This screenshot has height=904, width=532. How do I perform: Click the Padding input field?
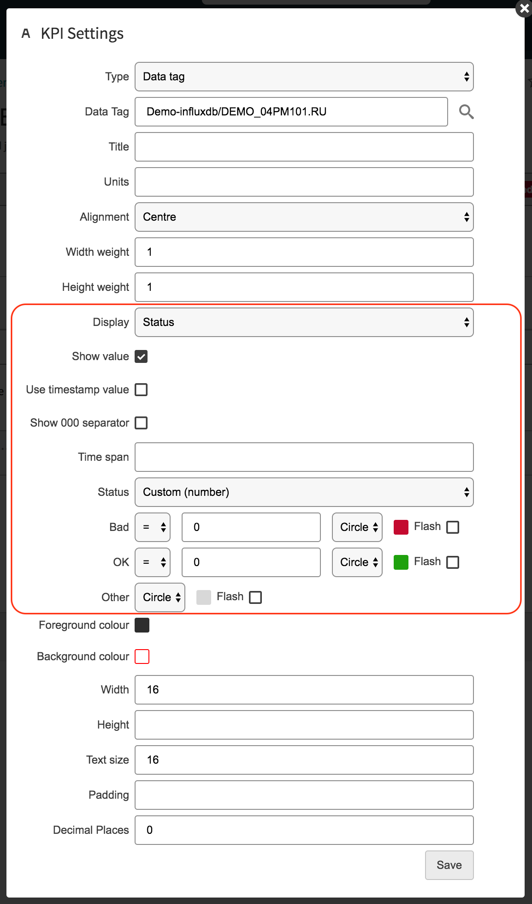[x=304, y=795]
